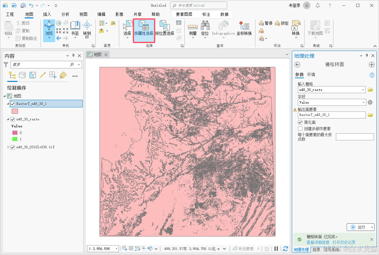Open the map scale dropdown
Screen dimensions: 379x255
point(116,249)
